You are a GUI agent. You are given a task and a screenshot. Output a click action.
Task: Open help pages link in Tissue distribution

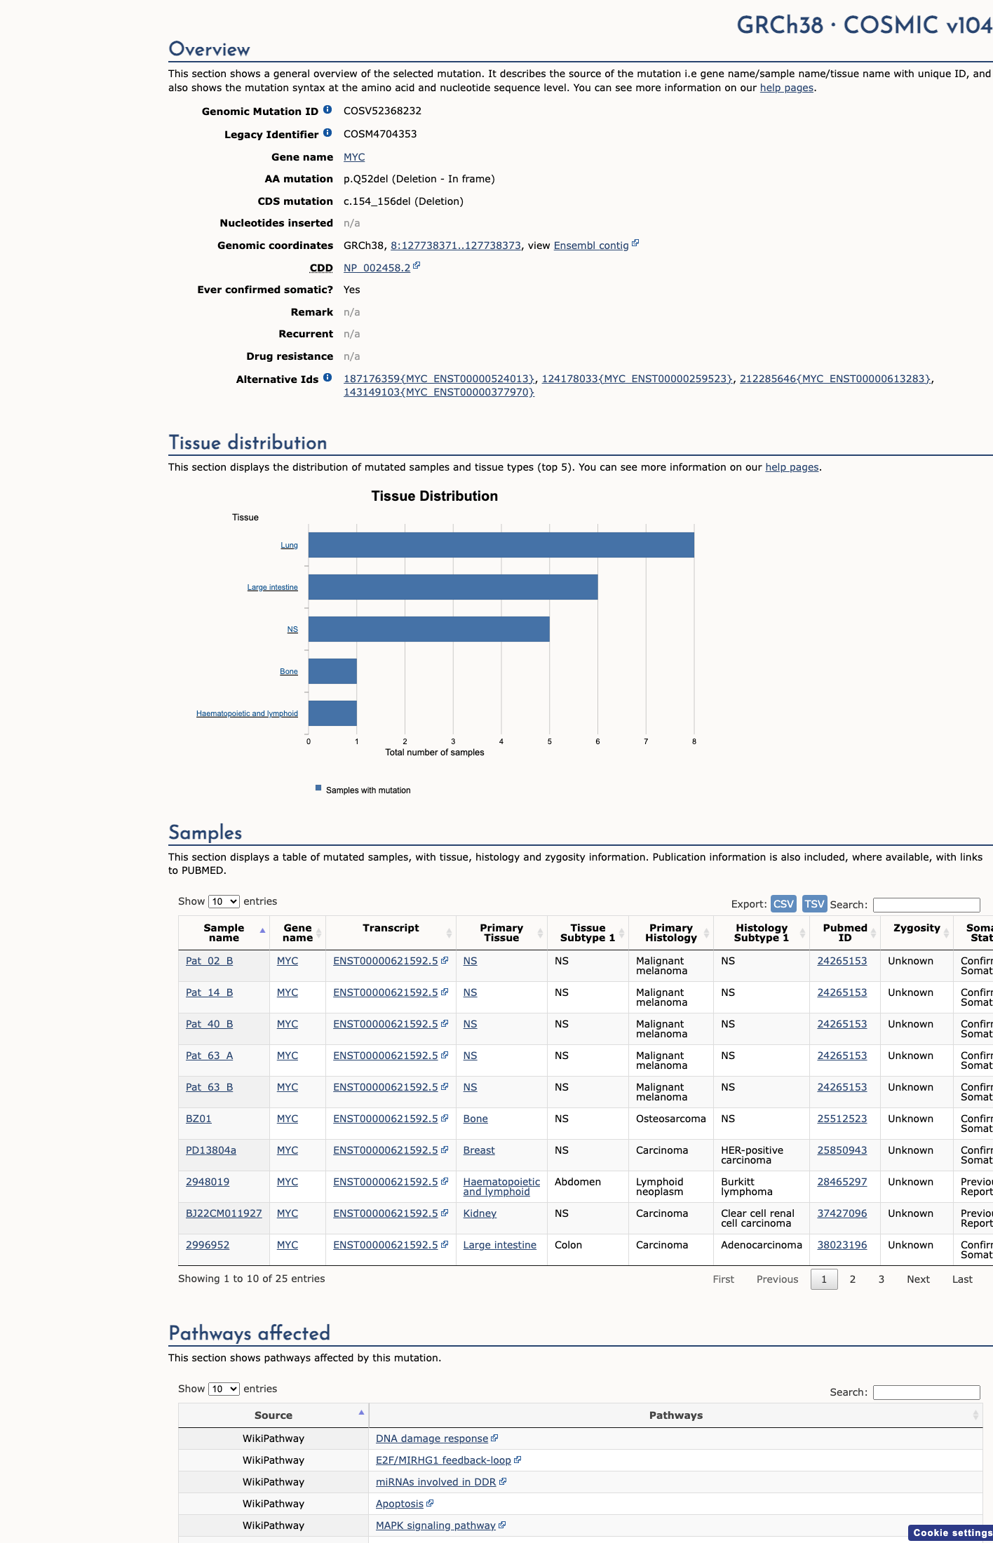pyautogui.click(x=792, y=467)
